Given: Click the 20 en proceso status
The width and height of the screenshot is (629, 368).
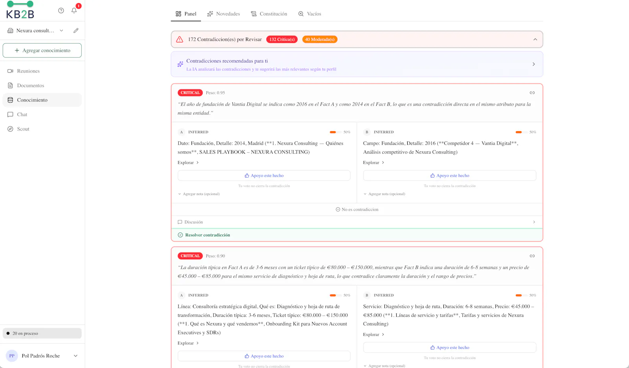Looking at the screenshot, I should coord(42,333).
